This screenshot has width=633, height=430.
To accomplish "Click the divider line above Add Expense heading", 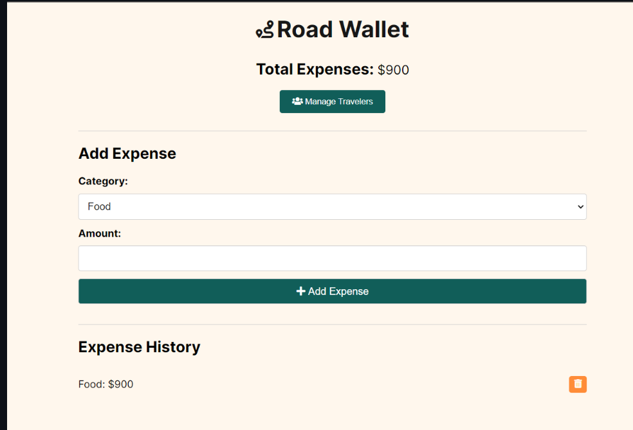I will point(332,131).
